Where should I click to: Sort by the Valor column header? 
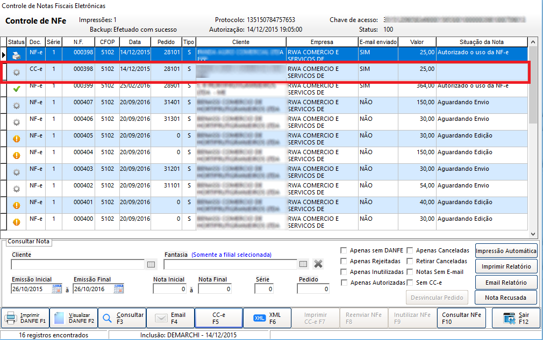click(417, 42)
